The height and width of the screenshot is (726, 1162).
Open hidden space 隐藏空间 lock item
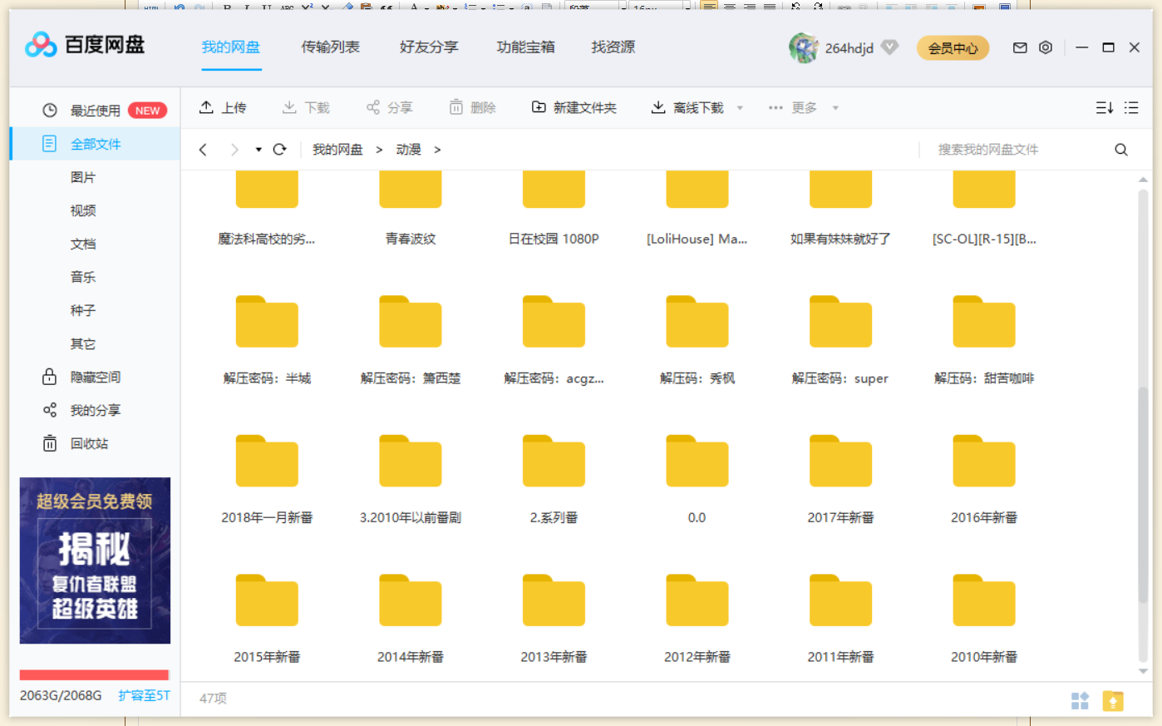click(95, 377)
